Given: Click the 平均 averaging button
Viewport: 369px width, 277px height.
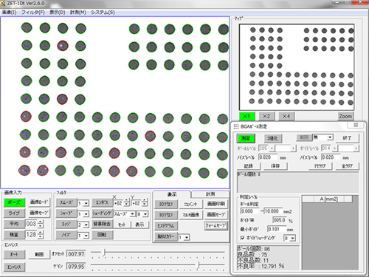Looking at the screenshot, I should (x=14, y=224).
